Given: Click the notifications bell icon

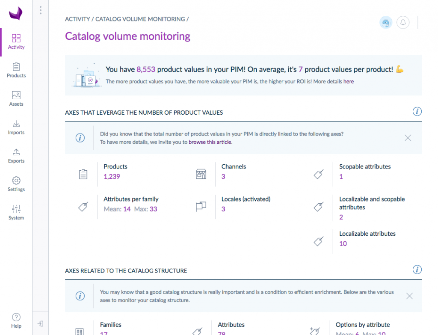Looking at the screenshot, I should pyautogui.click(x=403, y=22).
